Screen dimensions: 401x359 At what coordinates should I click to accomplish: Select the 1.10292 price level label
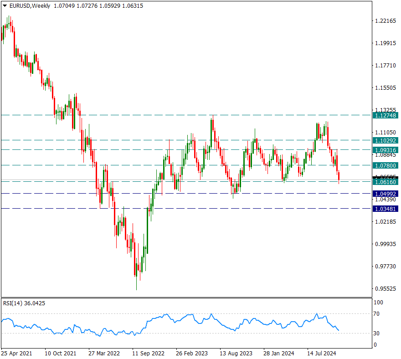(386, 141)
